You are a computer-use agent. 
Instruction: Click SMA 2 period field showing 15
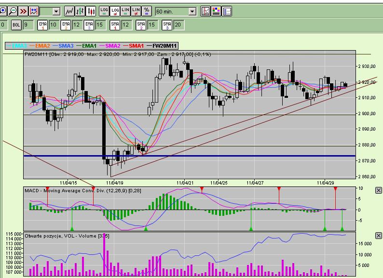[x=152, y=25]
